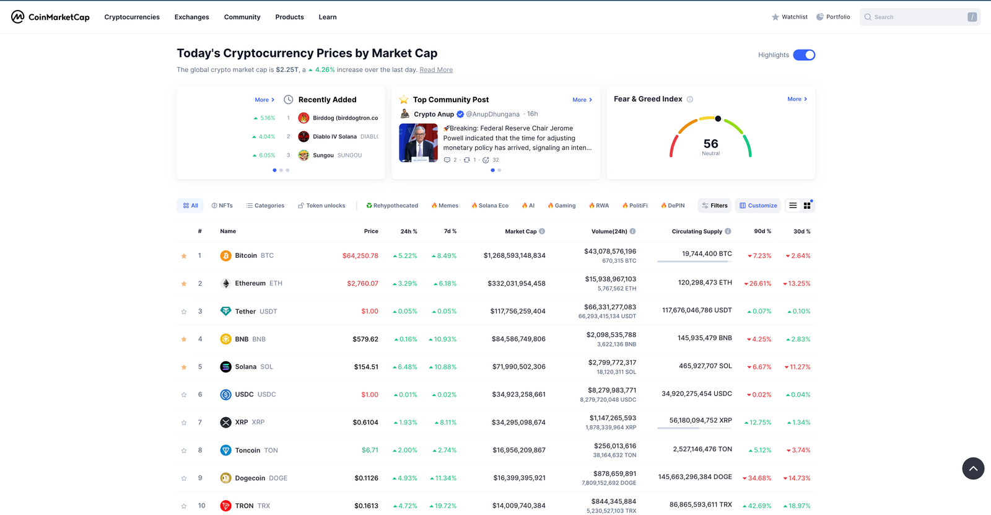Click Market Cap column info icon
991x515 pixels.
tap(542, 231)
